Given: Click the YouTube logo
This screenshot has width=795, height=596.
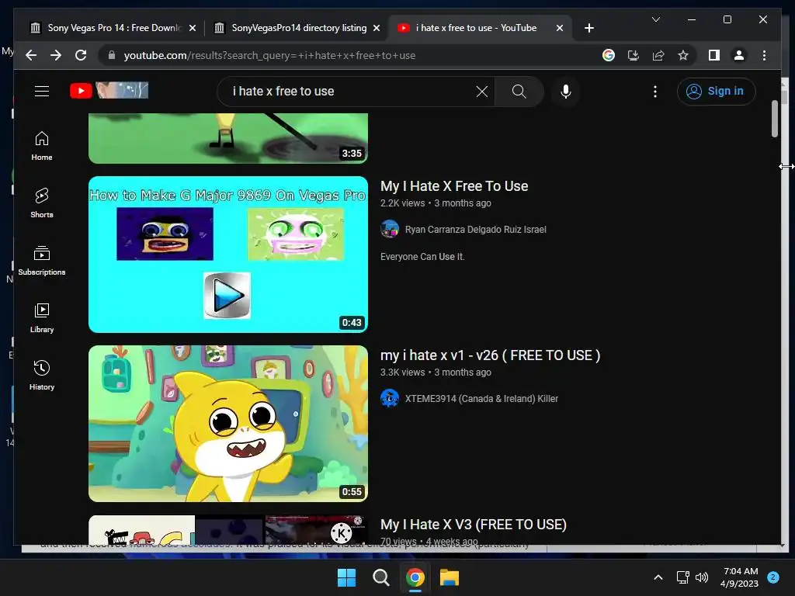Looking at the screenshot, I should (109, 91).
